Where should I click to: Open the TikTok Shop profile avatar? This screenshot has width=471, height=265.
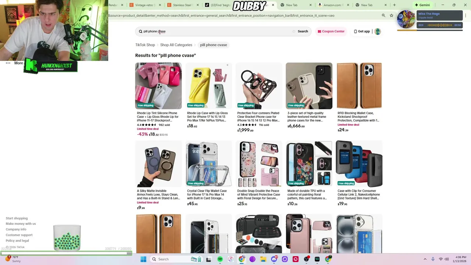[x=378, y=31]
